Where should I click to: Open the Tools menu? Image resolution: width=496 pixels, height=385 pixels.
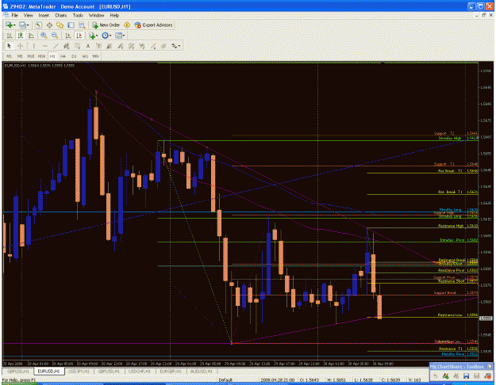(78, 15)
